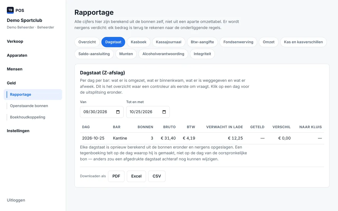Select the Dagstaat tab
This screenshot has height=211, width=338.
point(113,42)
